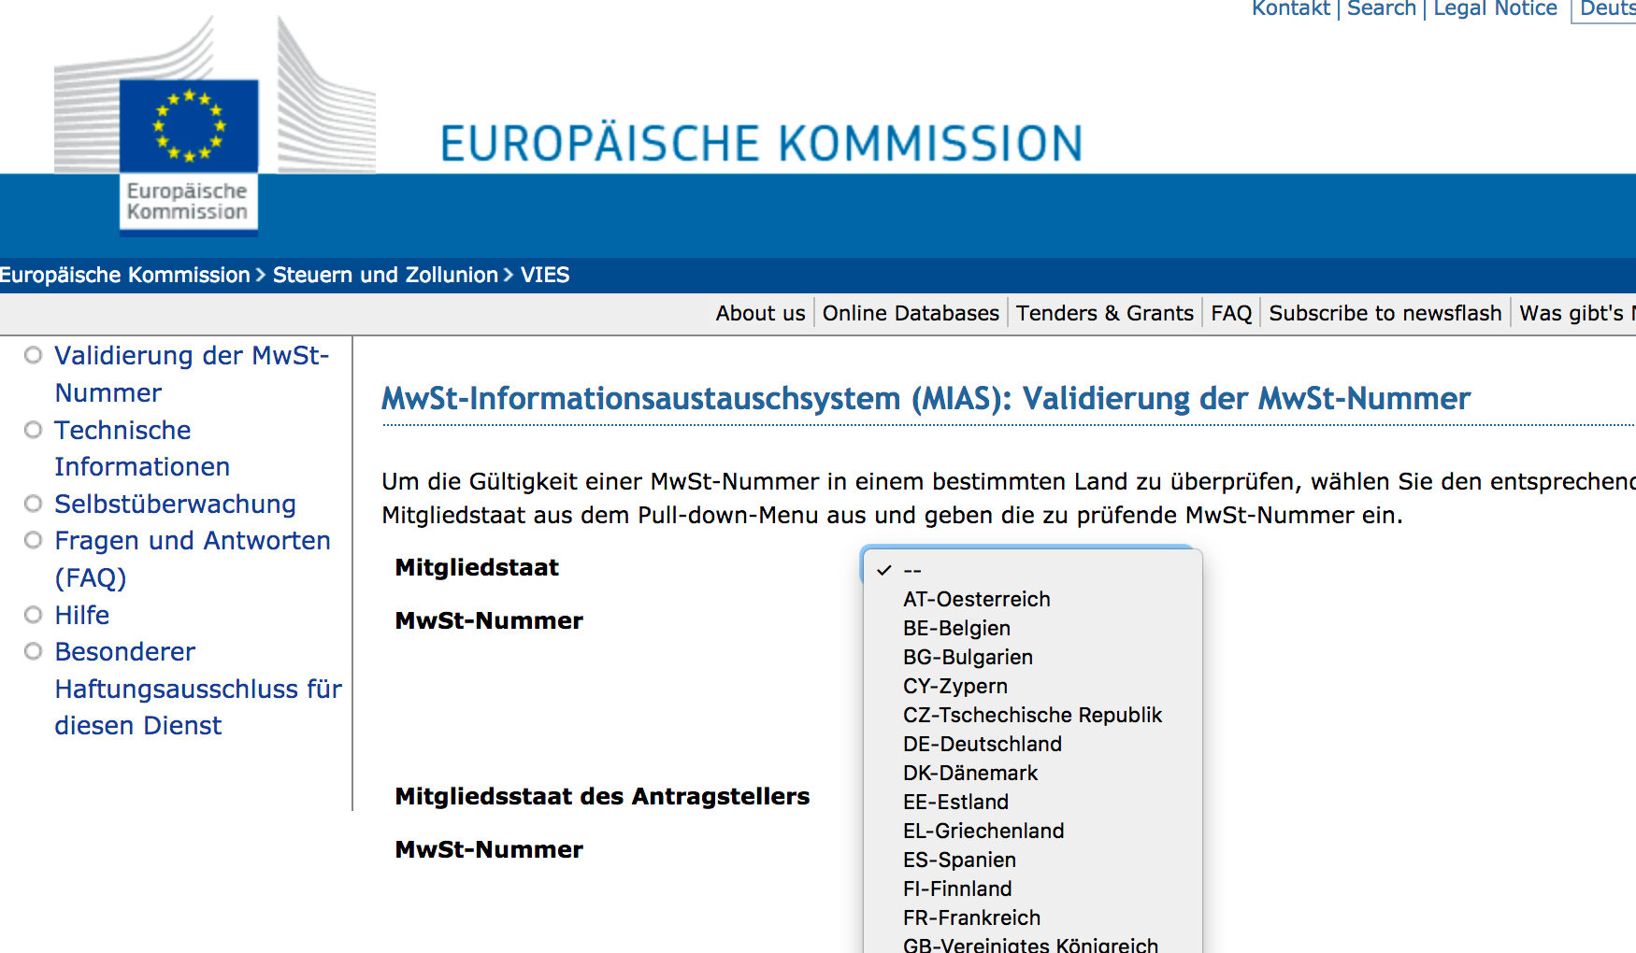Click the Mitgliedstaat field label
The image size is (1636, 953).
477,567
